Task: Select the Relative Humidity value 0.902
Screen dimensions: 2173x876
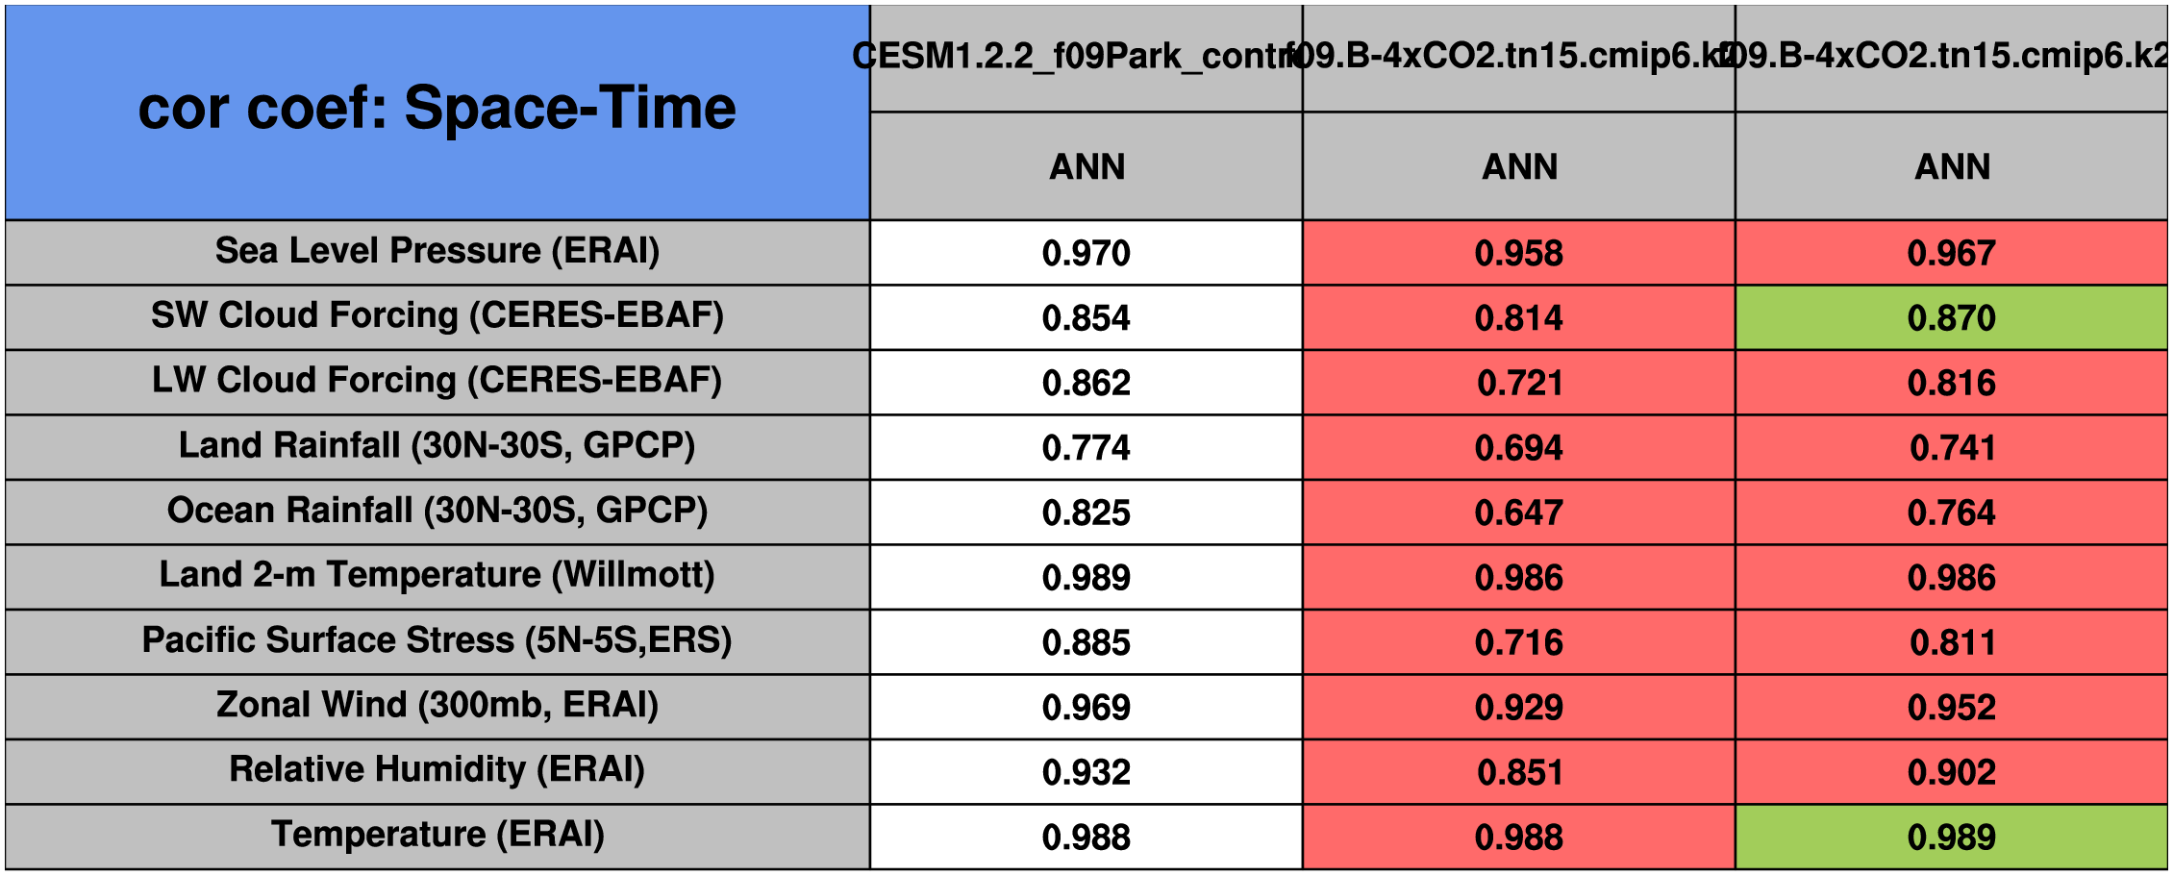Action: [1951, 772]
